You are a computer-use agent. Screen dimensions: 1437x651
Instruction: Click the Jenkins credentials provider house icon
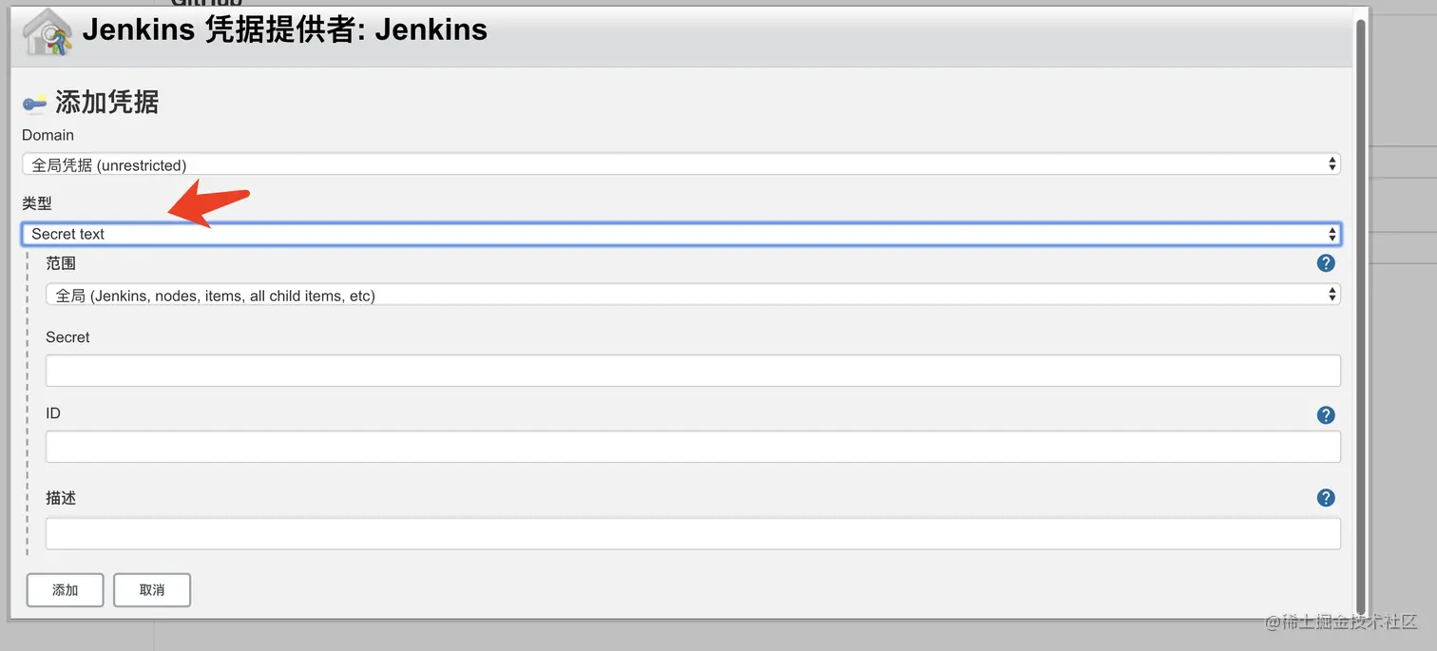47,33
